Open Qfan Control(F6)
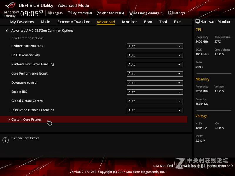 click(110, 13)
